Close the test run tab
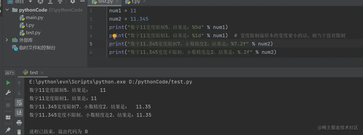Screen dimensions: 363x135 click(42, 73)
